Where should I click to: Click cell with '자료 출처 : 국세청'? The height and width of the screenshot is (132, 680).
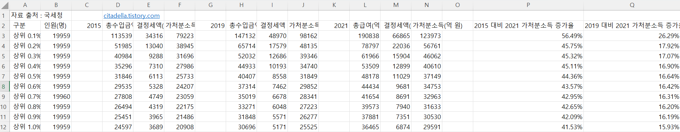(37, 15)
